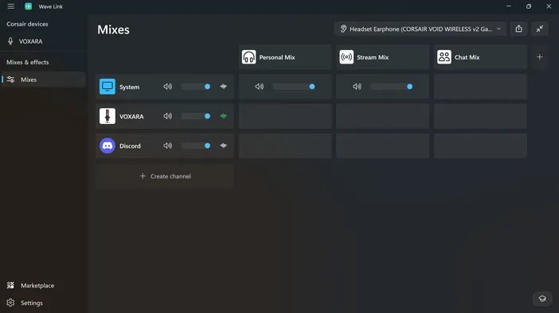This screenshot has width=559, height=313.
Task: Restore down the Wave Link window
Action: tap(529, 6)
